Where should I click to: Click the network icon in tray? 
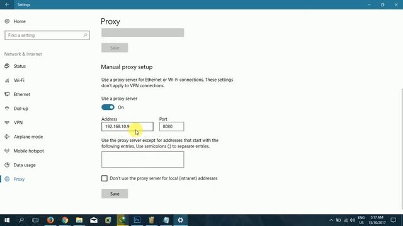346,220
